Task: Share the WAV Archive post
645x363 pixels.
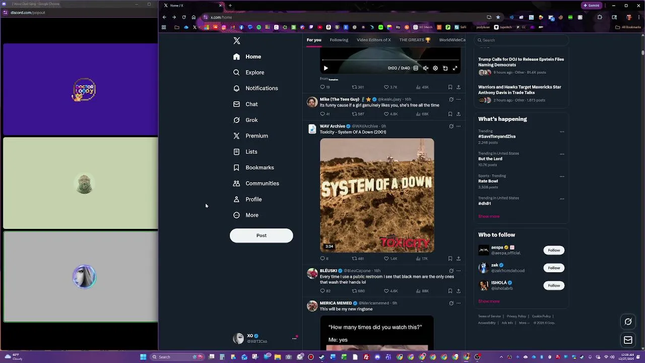Action: pos(459,259)
